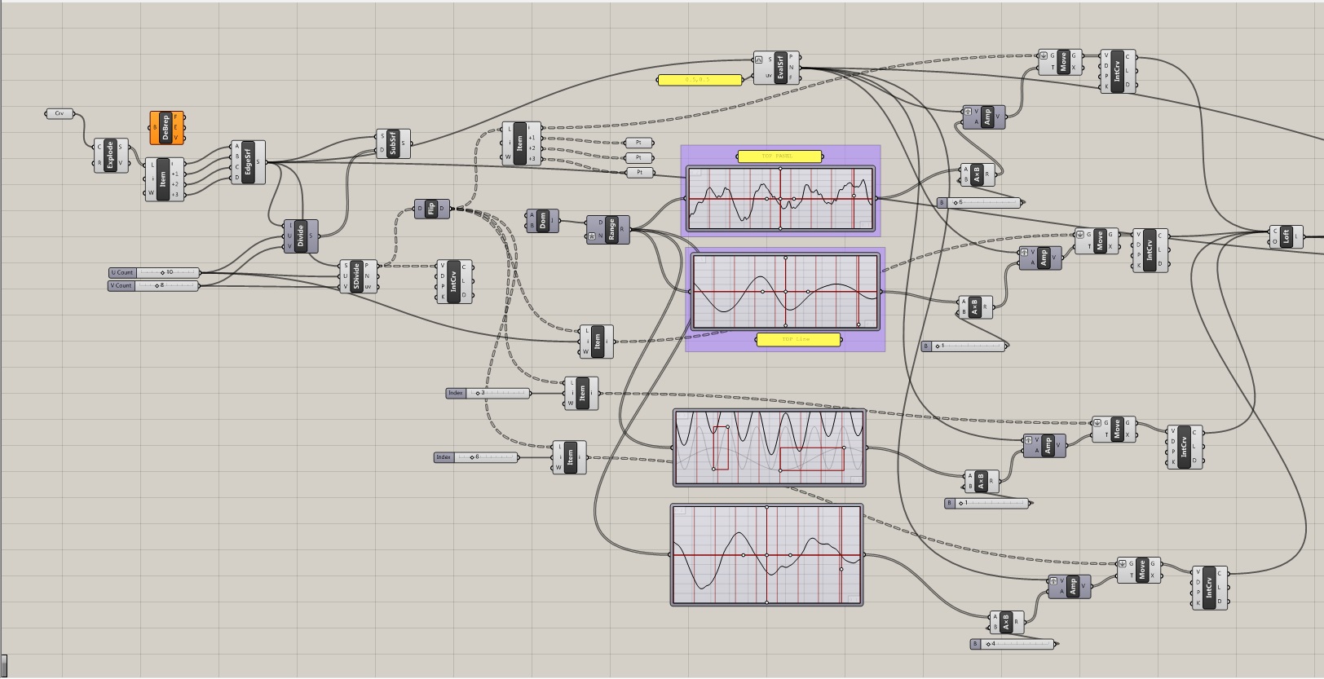Click the yellow TOP Line label
Viewport: 1324px width, 679px height.
(x=799, y=339)
